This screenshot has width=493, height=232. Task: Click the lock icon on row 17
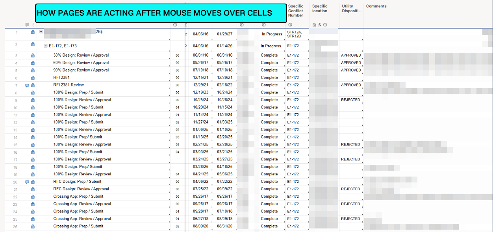coord(33,160)
